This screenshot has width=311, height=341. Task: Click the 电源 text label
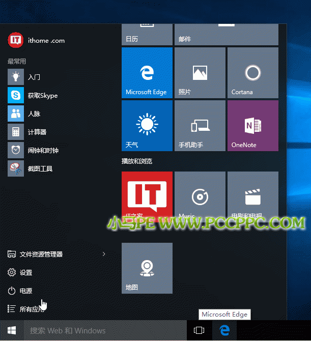[x=26, y=291]
